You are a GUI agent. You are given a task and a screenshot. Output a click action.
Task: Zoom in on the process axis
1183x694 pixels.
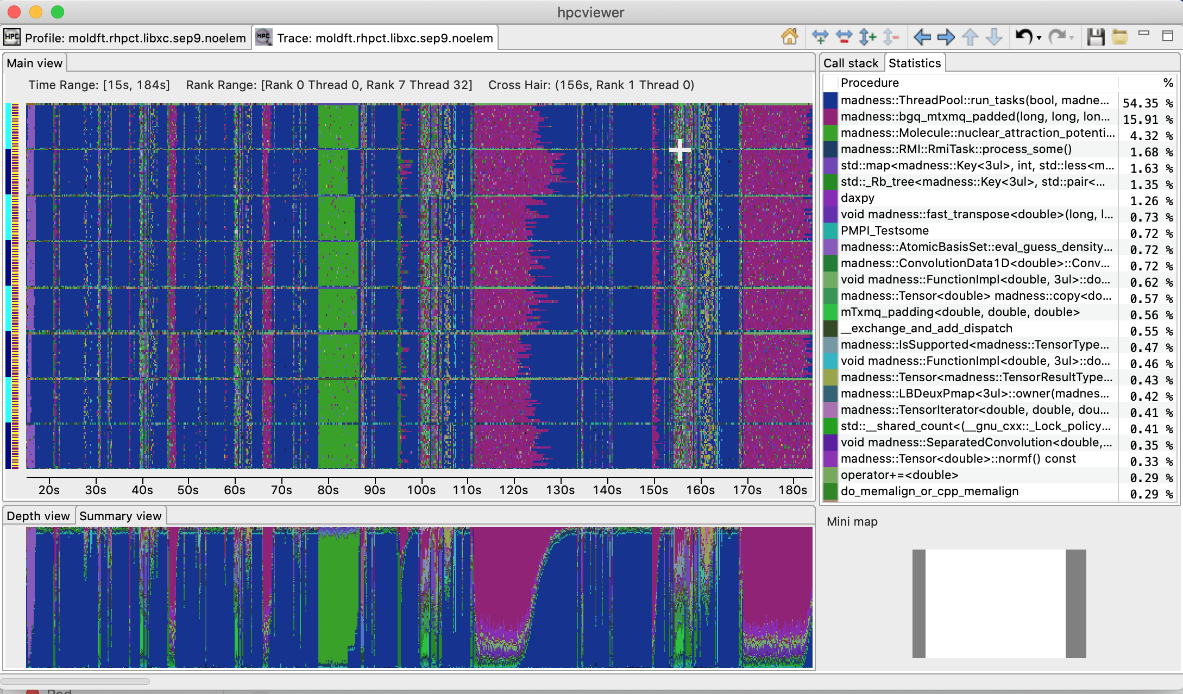point(867,37)
